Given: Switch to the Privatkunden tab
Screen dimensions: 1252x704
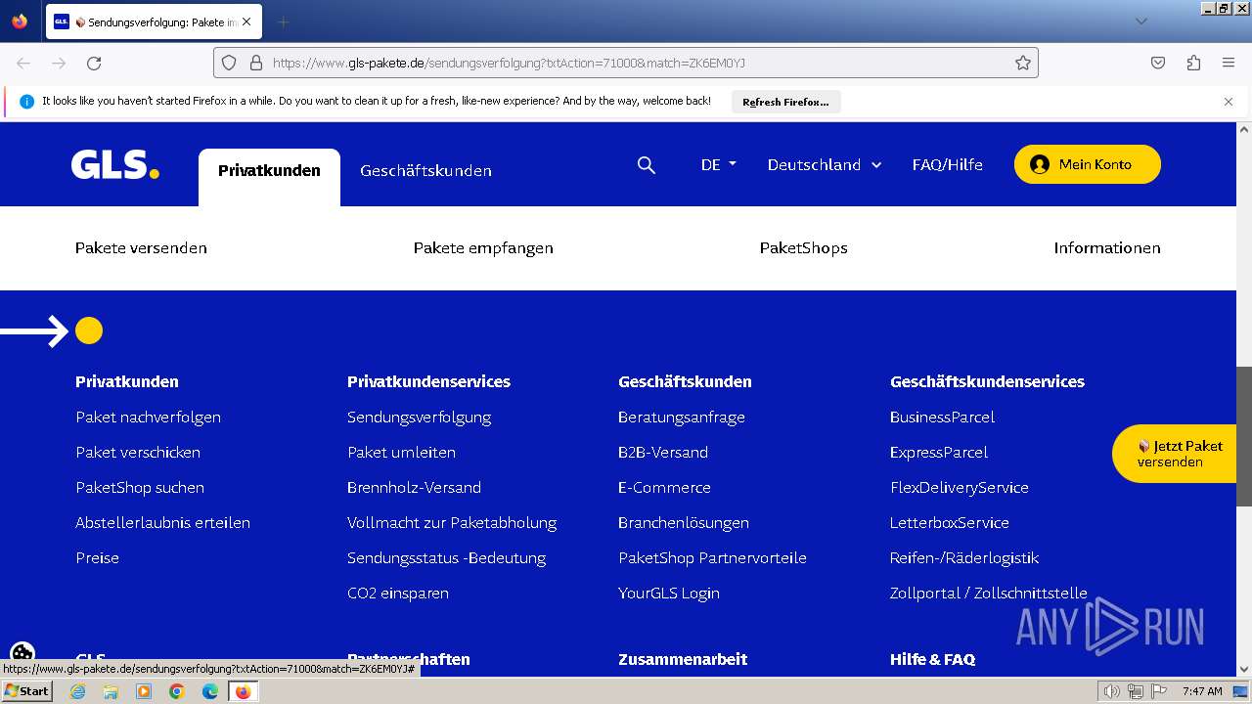Looking at the screenshot, I should (269, 171).
